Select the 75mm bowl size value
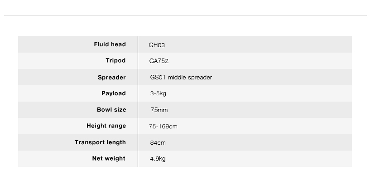Screen dimensions: 375x186 coord(159,110)
